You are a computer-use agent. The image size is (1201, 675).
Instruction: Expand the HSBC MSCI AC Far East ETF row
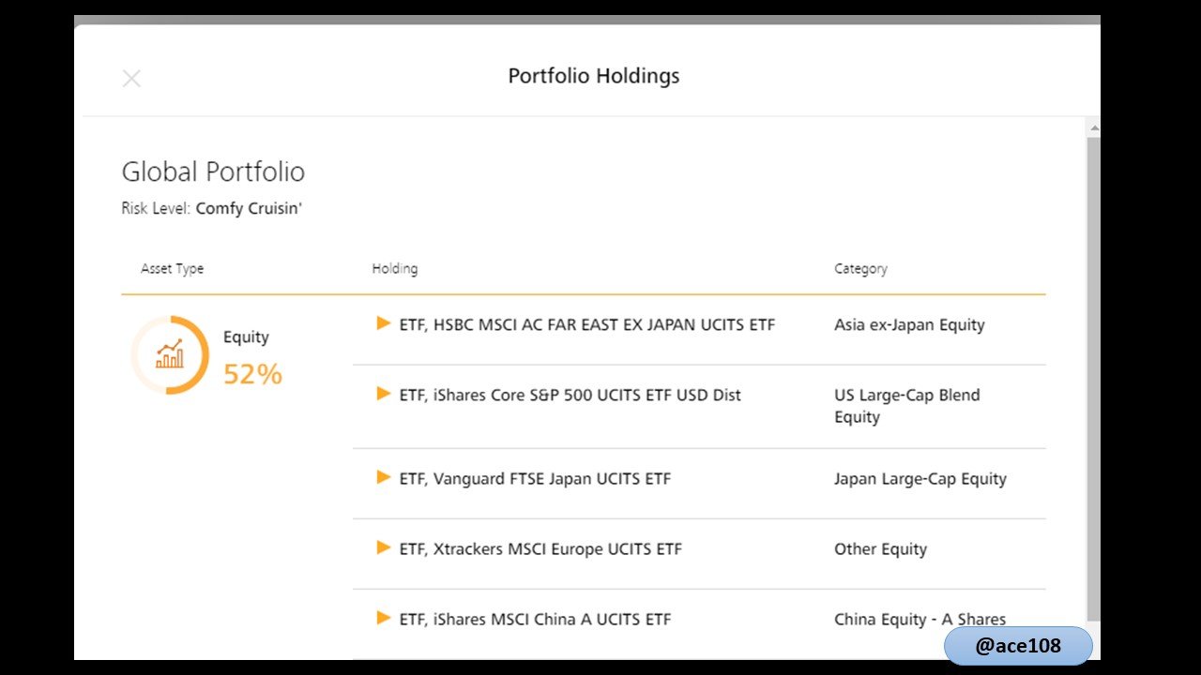point(383,323)
